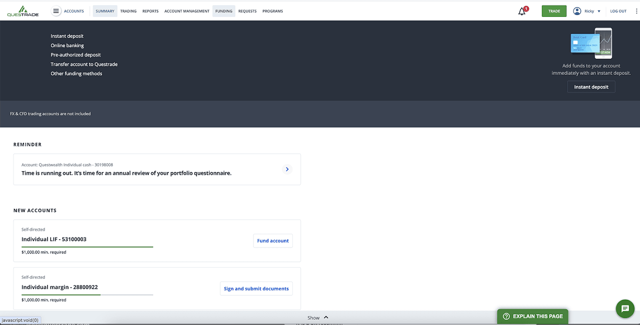The image size is (640, 325).
Task: Click the Questrade logo
Action: click(x=23, y=11)
